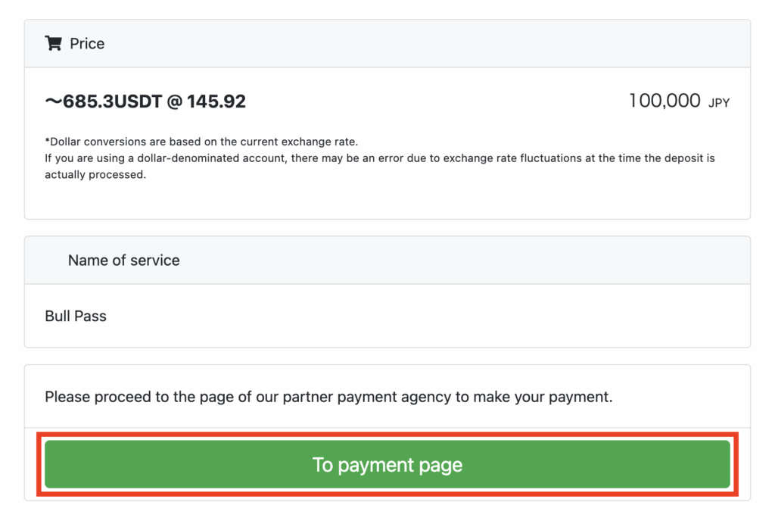Click the '@' symbol in the rate line

coord(175,101)
